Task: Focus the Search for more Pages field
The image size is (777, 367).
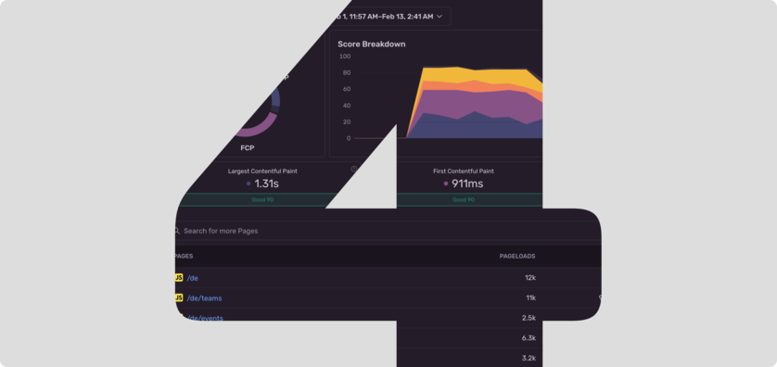Action: point(387,231)
